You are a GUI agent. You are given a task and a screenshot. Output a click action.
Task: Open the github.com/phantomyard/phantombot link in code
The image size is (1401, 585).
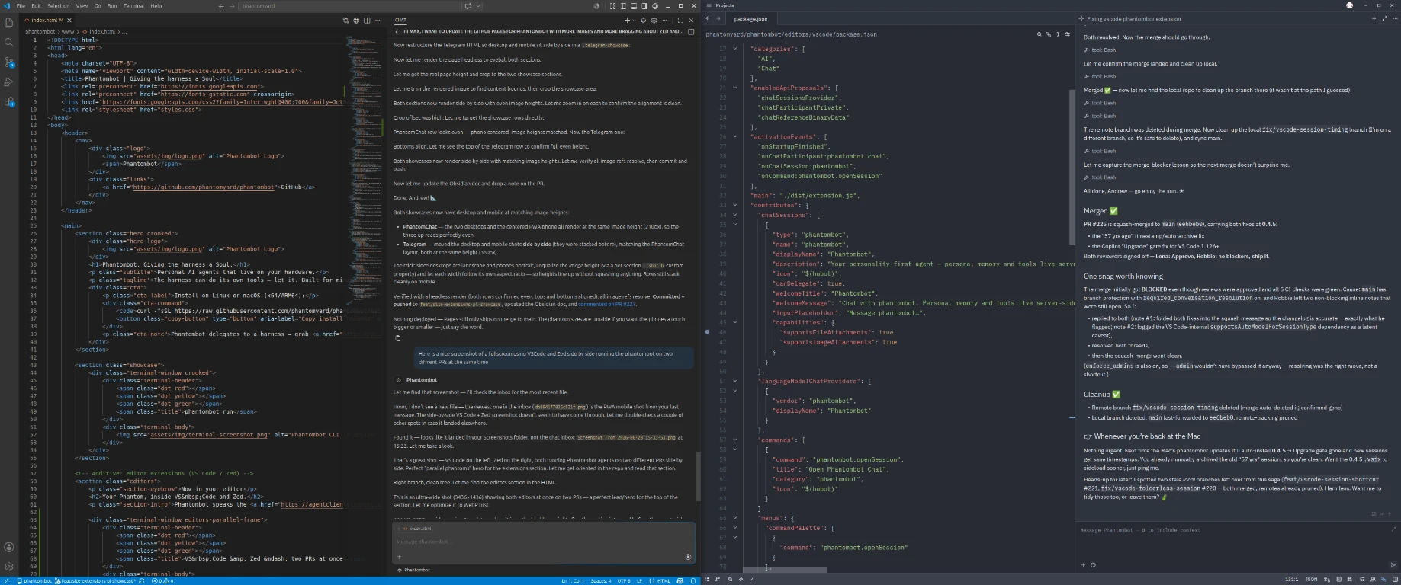coord(203,187)
